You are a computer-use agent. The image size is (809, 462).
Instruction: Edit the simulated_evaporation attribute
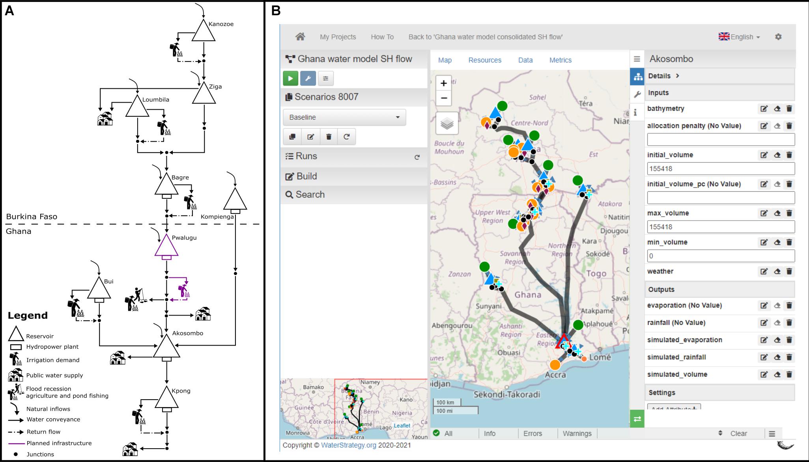764,340
